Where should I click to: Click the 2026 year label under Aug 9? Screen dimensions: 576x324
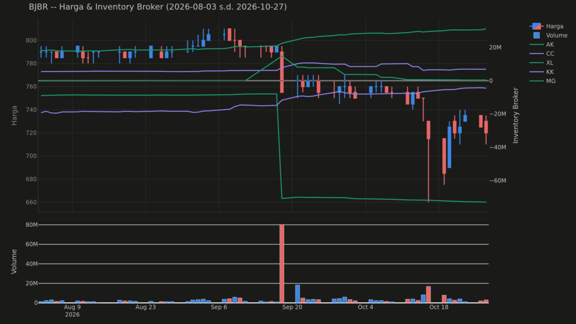pos(73,314)
